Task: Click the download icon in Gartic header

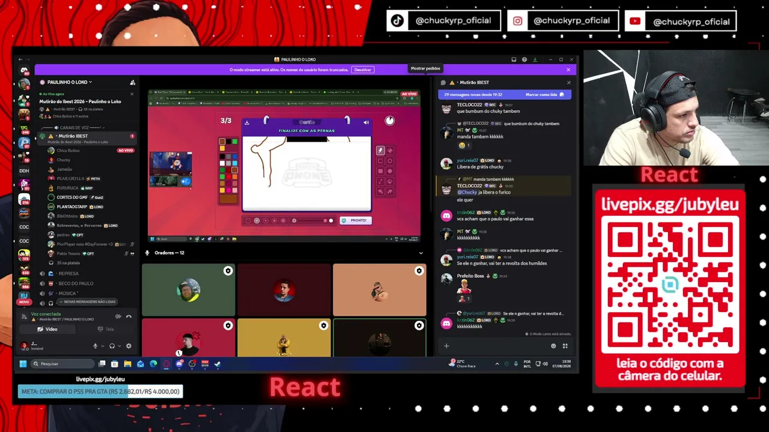Action: pos(247,122)
